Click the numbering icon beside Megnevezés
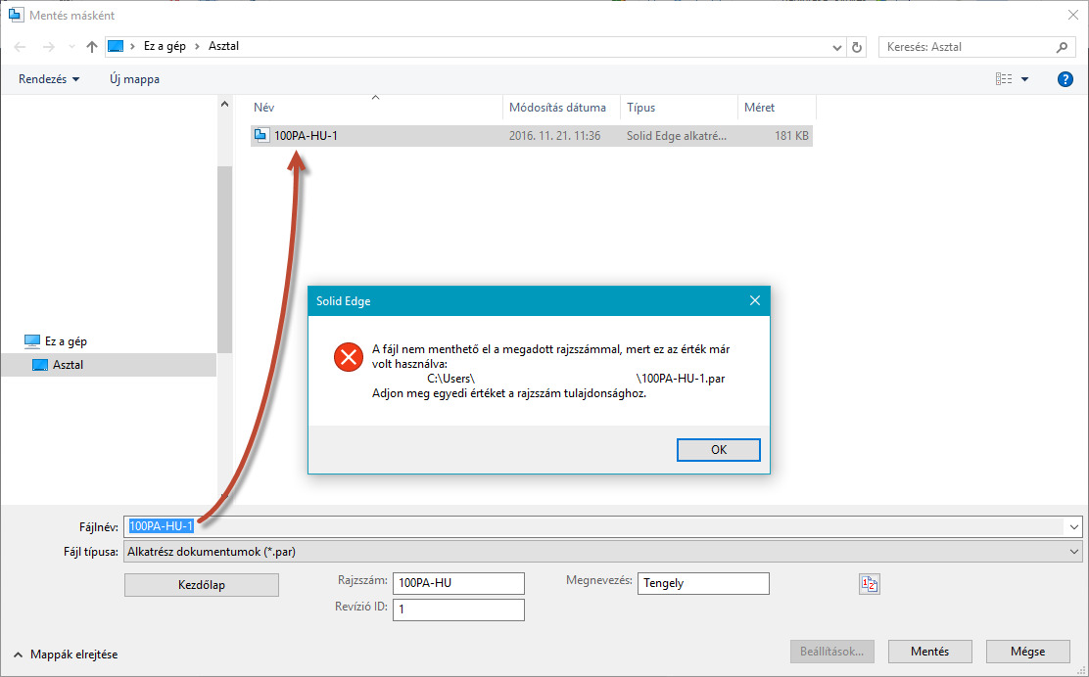The width and height of the screenshot is (1089, 677). 870,584
